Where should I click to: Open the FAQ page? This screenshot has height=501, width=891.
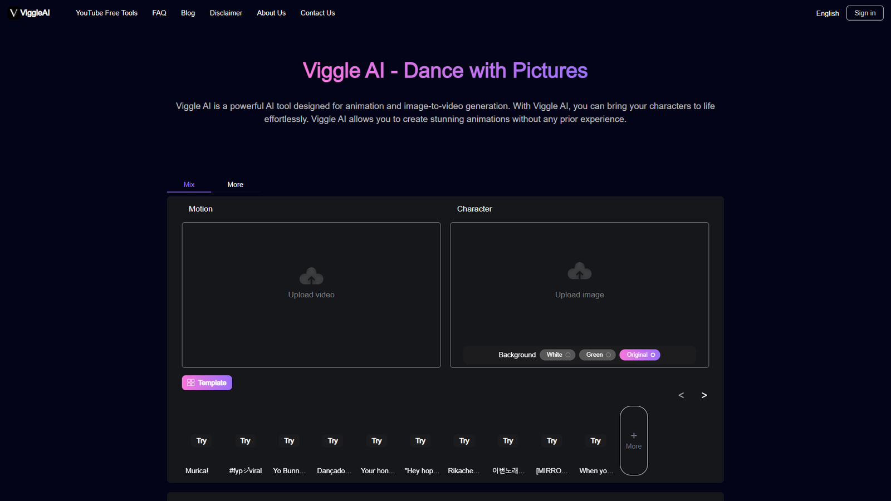[x=159, y=13]
